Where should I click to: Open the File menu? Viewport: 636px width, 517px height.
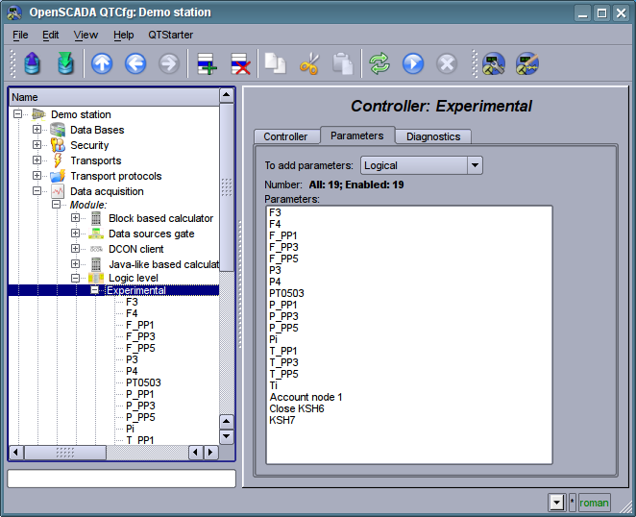pyautogui.click(x=20, y=35)
